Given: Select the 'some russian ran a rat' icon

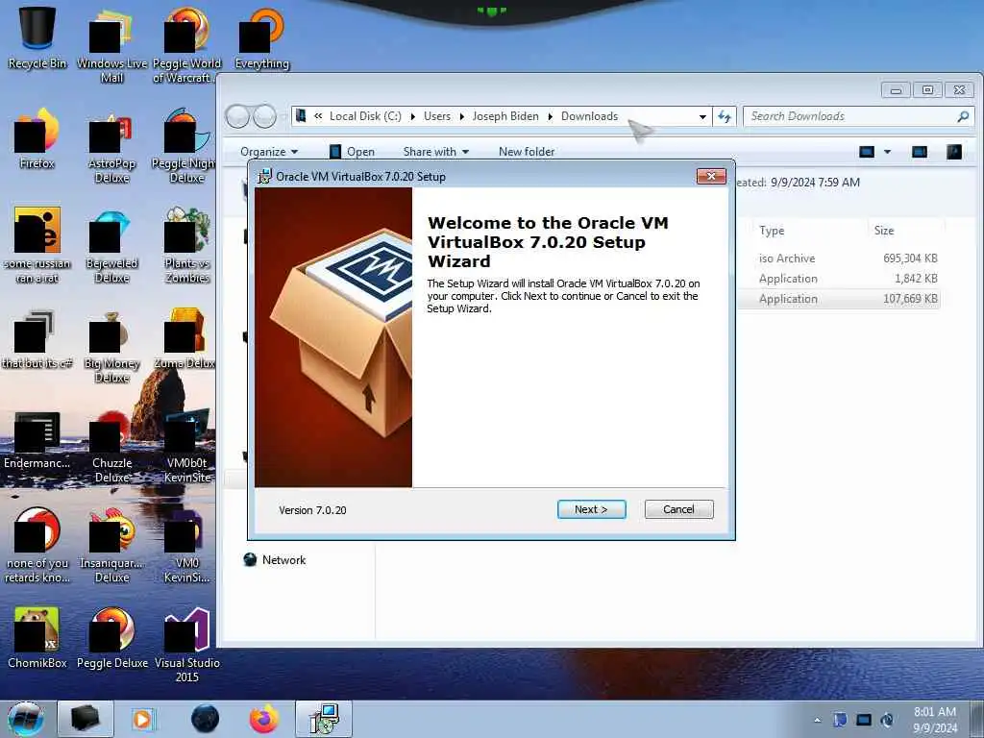Looking at the screenshot, I should point(37,245).
